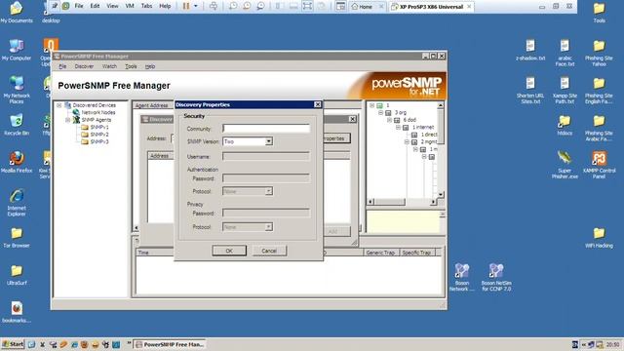Screen dimensions: 624x351
Task: Open the VMware Tabs menu
Action: (146, 6)
